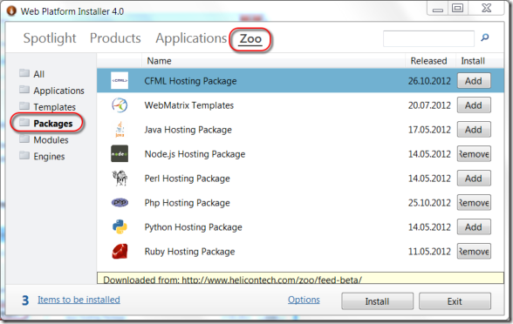
Task: Select Engines in the sidebar
Action: point(49,156)
